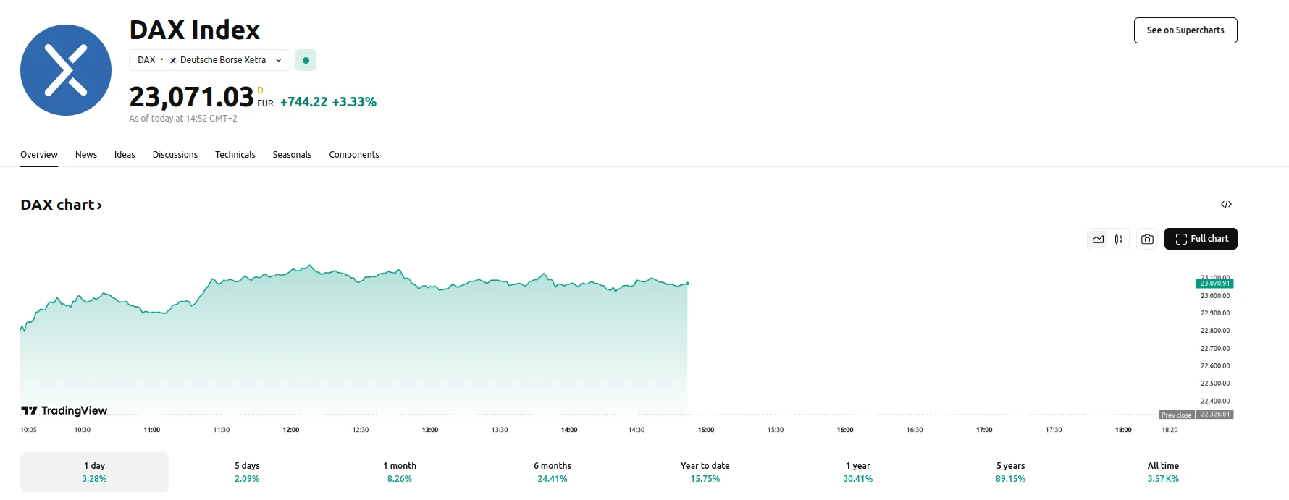The height and width of the screenshot is (500, 1289).
Task: Open the Seasonals tab
Action: 292,154
